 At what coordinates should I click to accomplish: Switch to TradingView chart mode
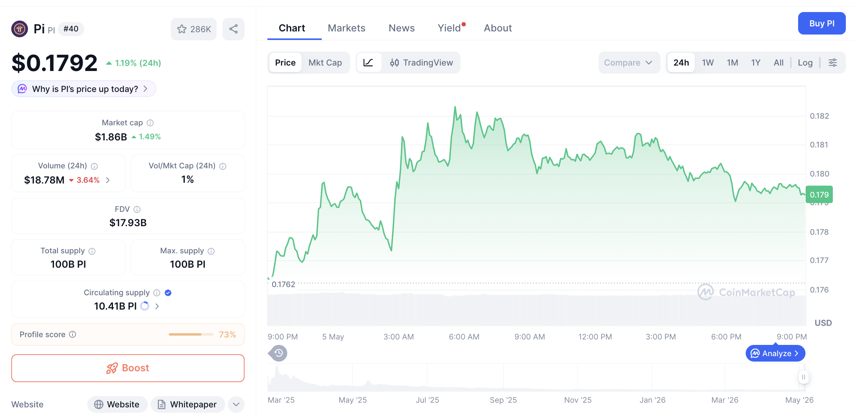[422, 62]
